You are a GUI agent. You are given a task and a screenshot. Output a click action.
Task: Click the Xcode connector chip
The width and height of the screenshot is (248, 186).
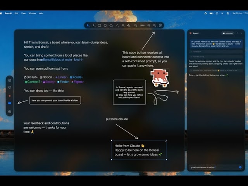[x=76, y=77]
